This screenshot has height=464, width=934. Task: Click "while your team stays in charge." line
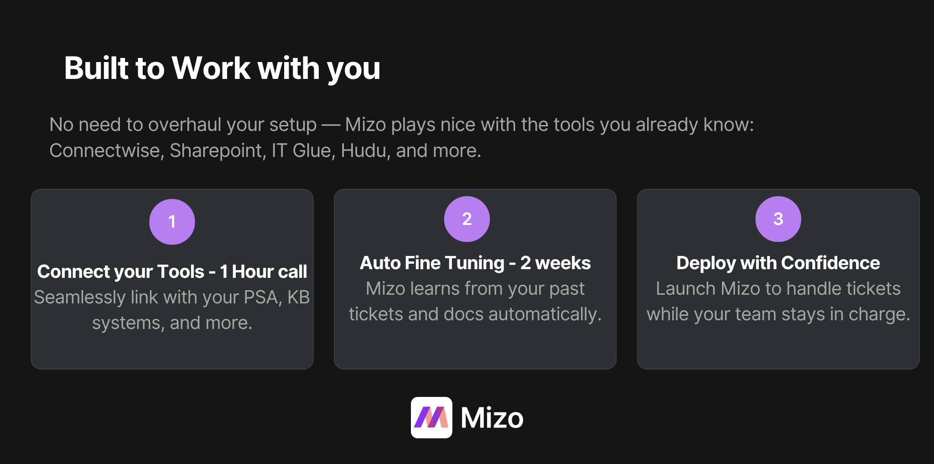[x=778, y=314]
